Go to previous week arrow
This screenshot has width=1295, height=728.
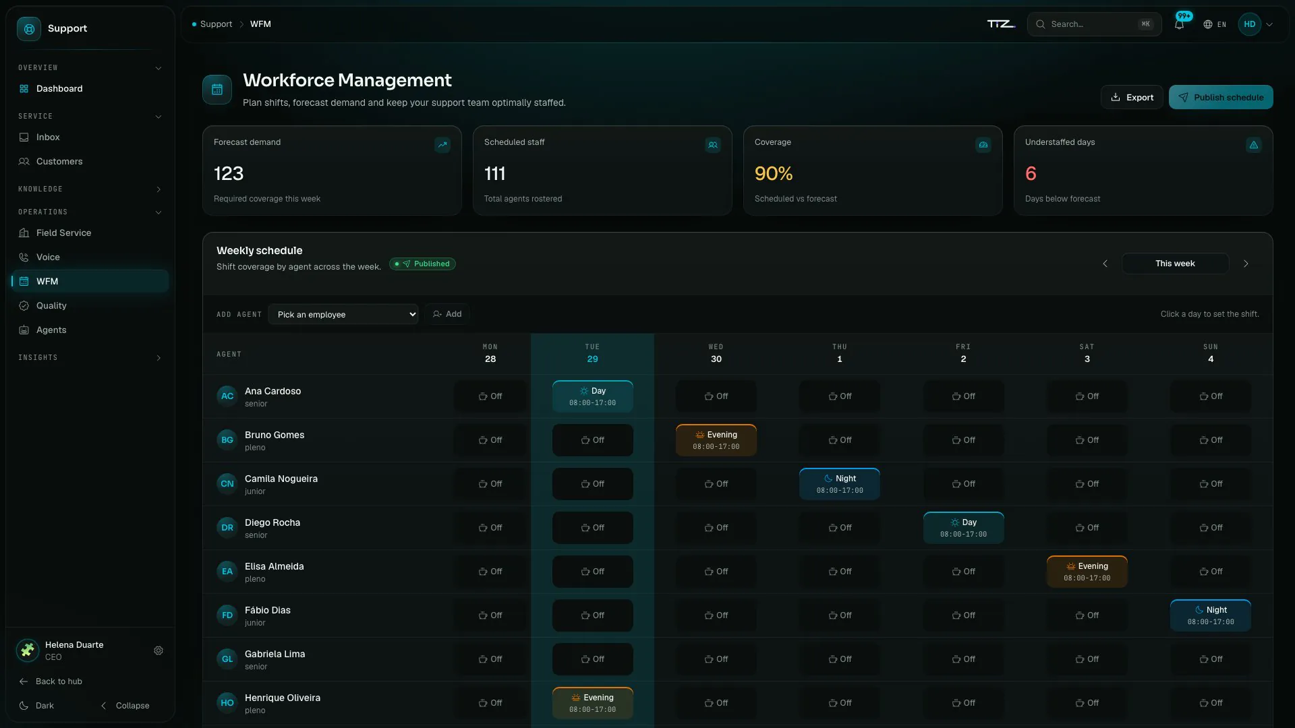[1105, 264]
